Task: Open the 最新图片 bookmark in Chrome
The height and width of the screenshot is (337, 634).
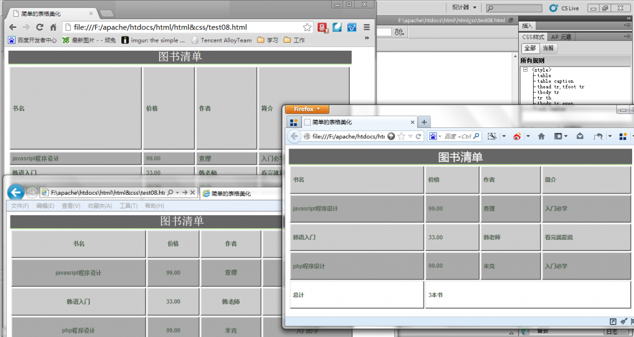Action: tap(89, 40)
